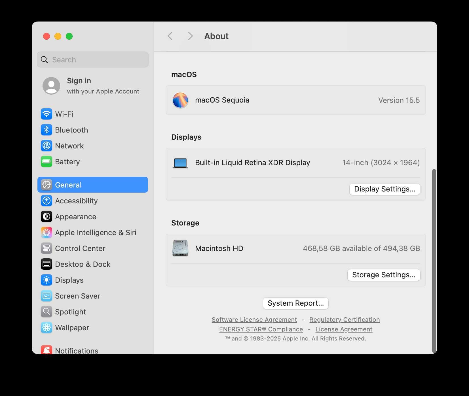The width and height of the screenshot is (469, 396).
Task: Click the '14-inch (3024 × 1964)' text
Action: pos(381,163)
